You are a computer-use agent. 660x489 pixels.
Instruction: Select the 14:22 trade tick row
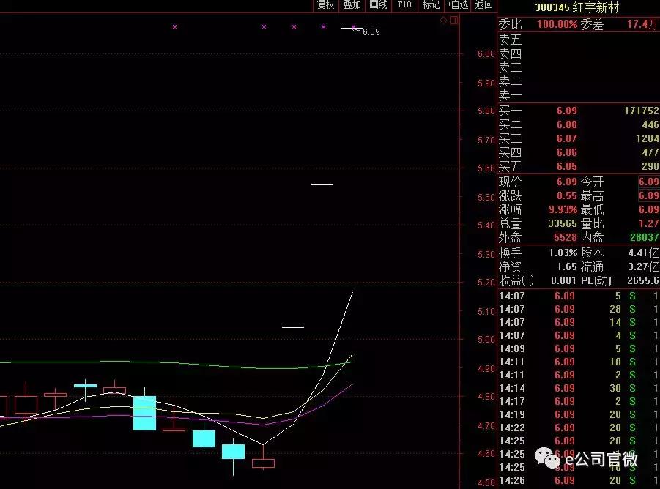click(579, 428)
